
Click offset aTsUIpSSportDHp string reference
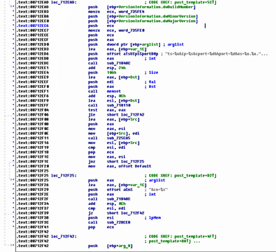(132, 54)
